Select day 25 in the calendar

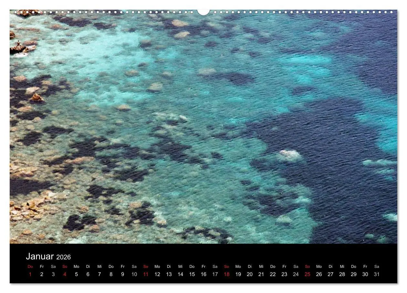click(307, 274)
